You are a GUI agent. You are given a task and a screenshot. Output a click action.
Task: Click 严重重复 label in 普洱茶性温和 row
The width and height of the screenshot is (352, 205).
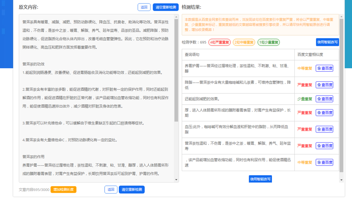click(304, 146)
